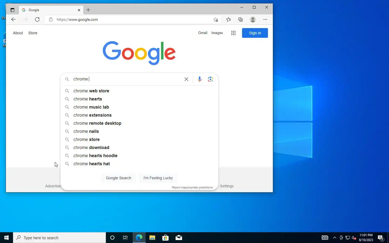Open network status tray icon
The image size is (389, 243).
pos(348,238)
